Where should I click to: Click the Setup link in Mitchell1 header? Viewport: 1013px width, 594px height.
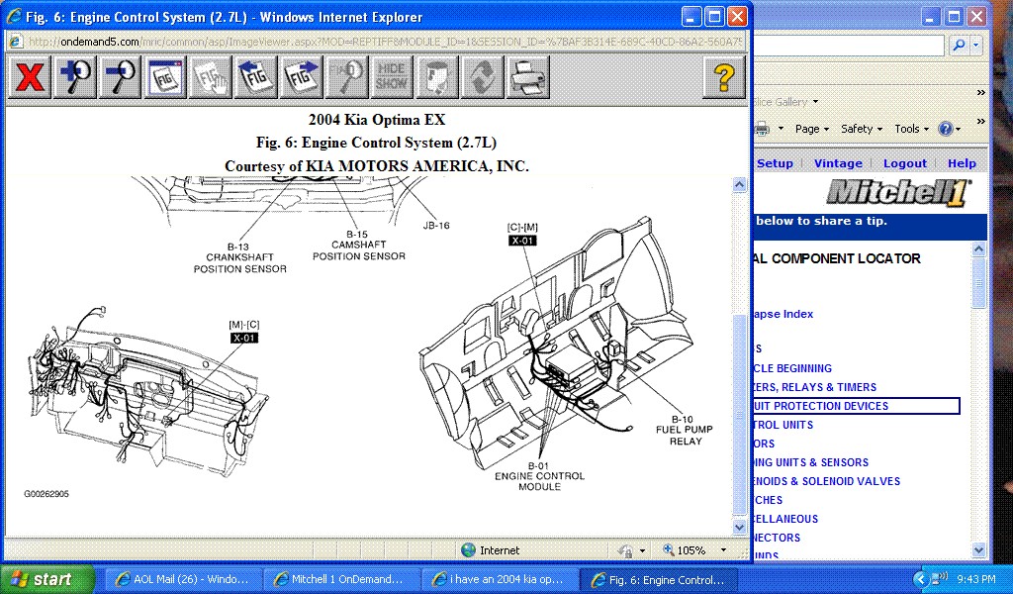point(774,163)
